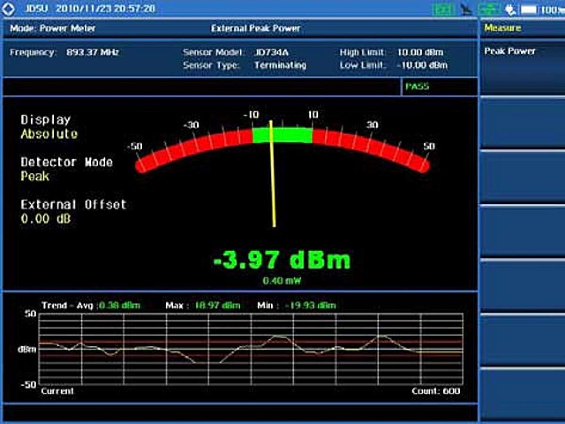Viewport: 565px width, 424px height.
Task: Click the Mode: Power Meter label
Action: (53, 28)
